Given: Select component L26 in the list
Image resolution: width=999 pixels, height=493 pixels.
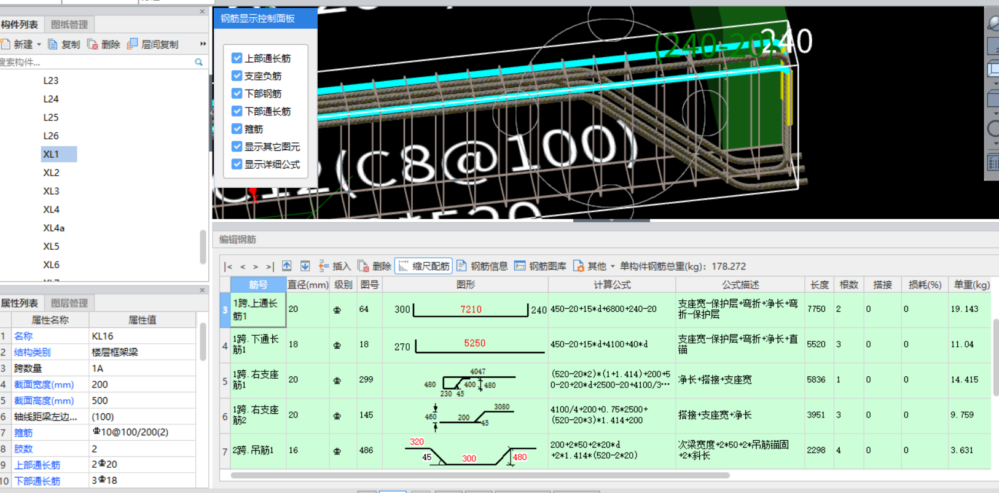Looking at the screenshot, I should tap(51, 136).
